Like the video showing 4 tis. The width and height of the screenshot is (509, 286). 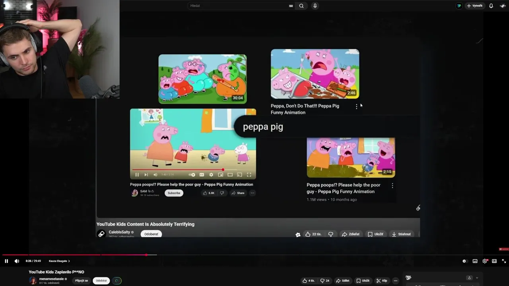309,280
